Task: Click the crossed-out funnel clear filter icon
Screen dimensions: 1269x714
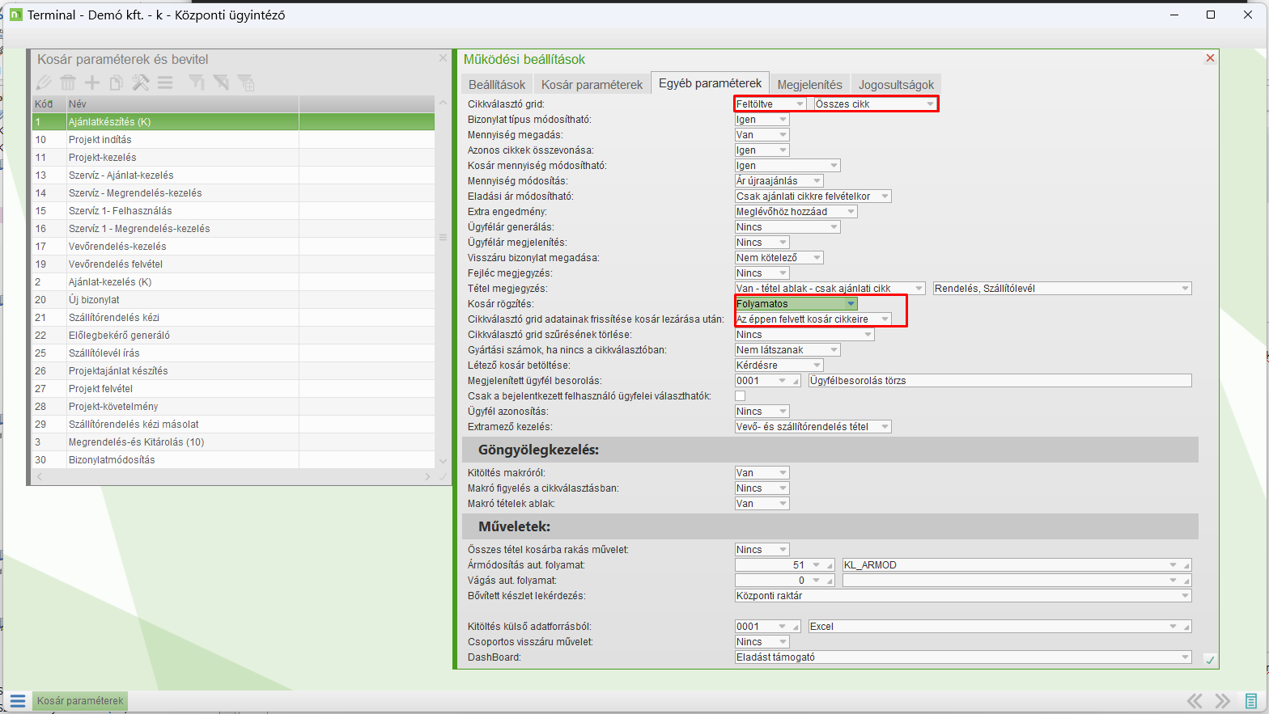Action: coord(221,82)
